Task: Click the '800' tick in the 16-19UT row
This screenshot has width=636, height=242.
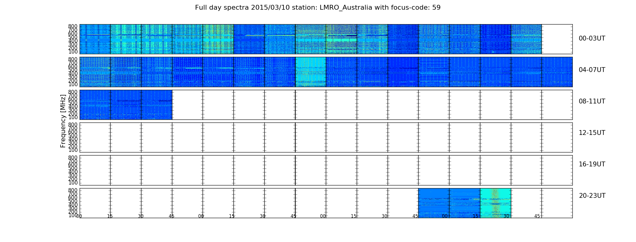Action: (73, 157)
